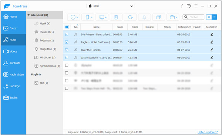Click the toolbox briefcase icon in toolbar
The height and width of the screenshot is (135, 222).
click(x=172, y=17)
